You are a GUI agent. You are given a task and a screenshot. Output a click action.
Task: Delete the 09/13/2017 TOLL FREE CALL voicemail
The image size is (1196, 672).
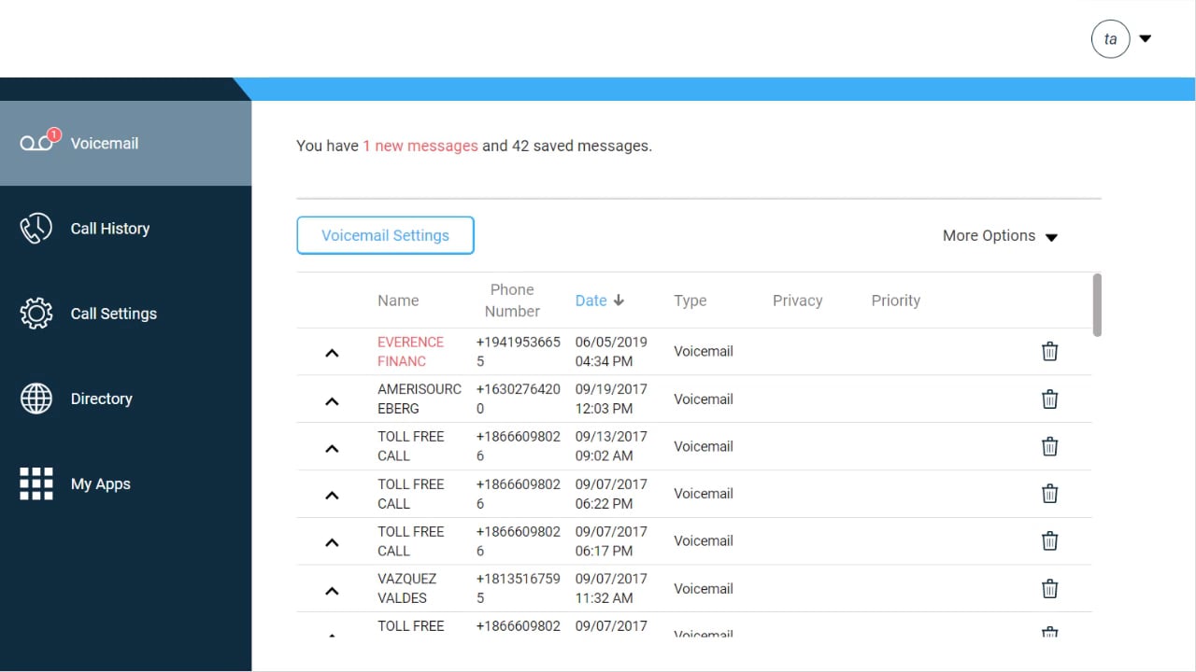coord(1050,446)
